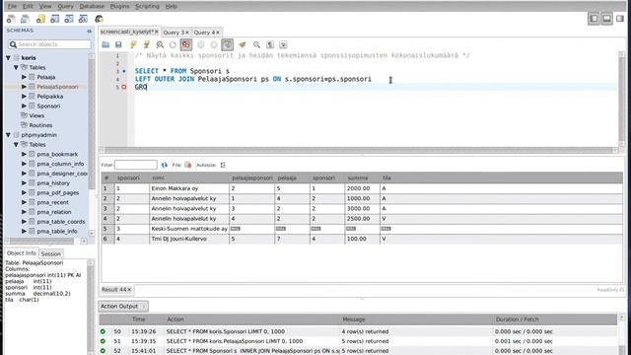Toggle the left sidebar panel visibility
This screenshot has width=631, height=355.
[594, 19]
